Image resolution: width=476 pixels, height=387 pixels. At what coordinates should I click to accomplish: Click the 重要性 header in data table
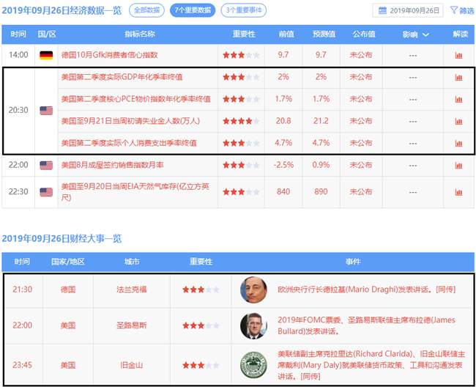pos(244,34)
